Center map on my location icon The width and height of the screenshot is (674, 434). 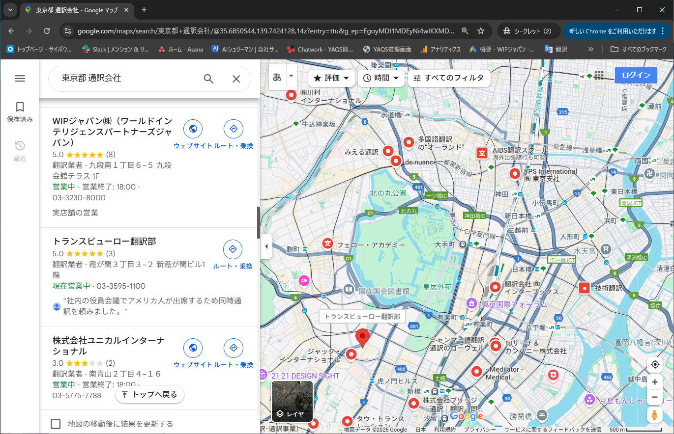654,364
